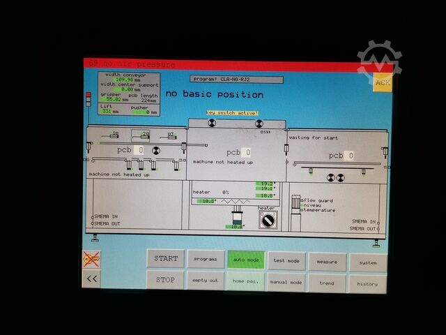Open the history screen
The image size is (446, 335).
[367, 283]
